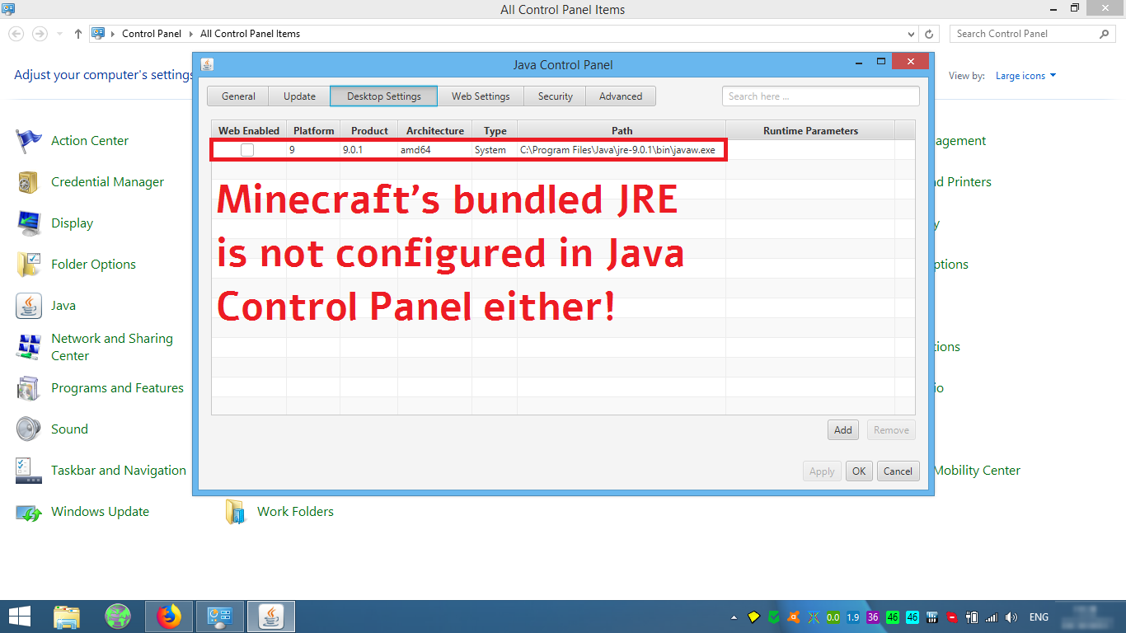Click the All Control Panel Items breadcrumb
The height and width of the screenshot is (633, 1126).
click(250, 34)
